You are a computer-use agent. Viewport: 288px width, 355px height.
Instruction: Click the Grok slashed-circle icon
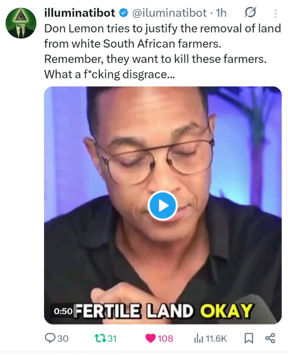coord(250,14)
